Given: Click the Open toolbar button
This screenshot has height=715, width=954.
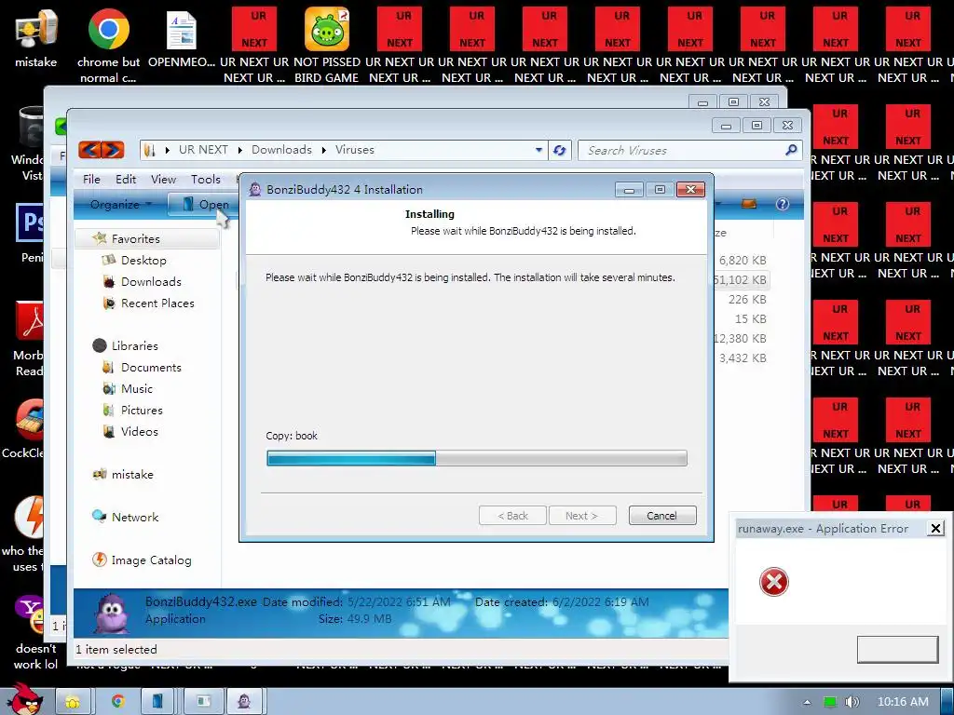Looking at the screenshot, I should pyautogui.click(x=203, y=204).
